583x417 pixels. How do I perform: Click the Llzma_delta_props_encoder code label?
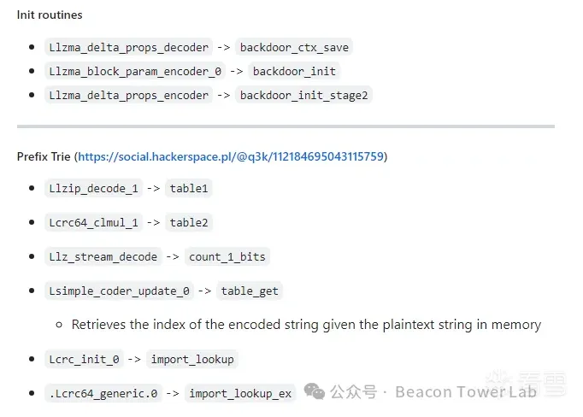[128, 95]
